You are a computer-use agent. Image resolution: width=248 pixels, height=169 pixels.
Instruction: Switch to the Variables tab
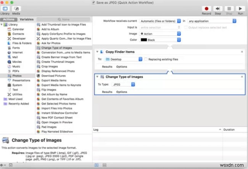pyautogui.click(x=27, y=19)
